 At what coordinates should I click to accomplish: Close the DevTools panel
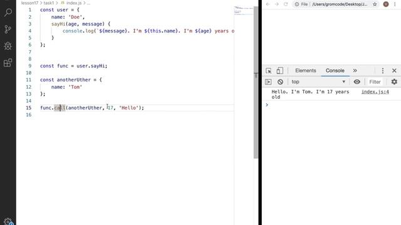click(x=394, y=71)
